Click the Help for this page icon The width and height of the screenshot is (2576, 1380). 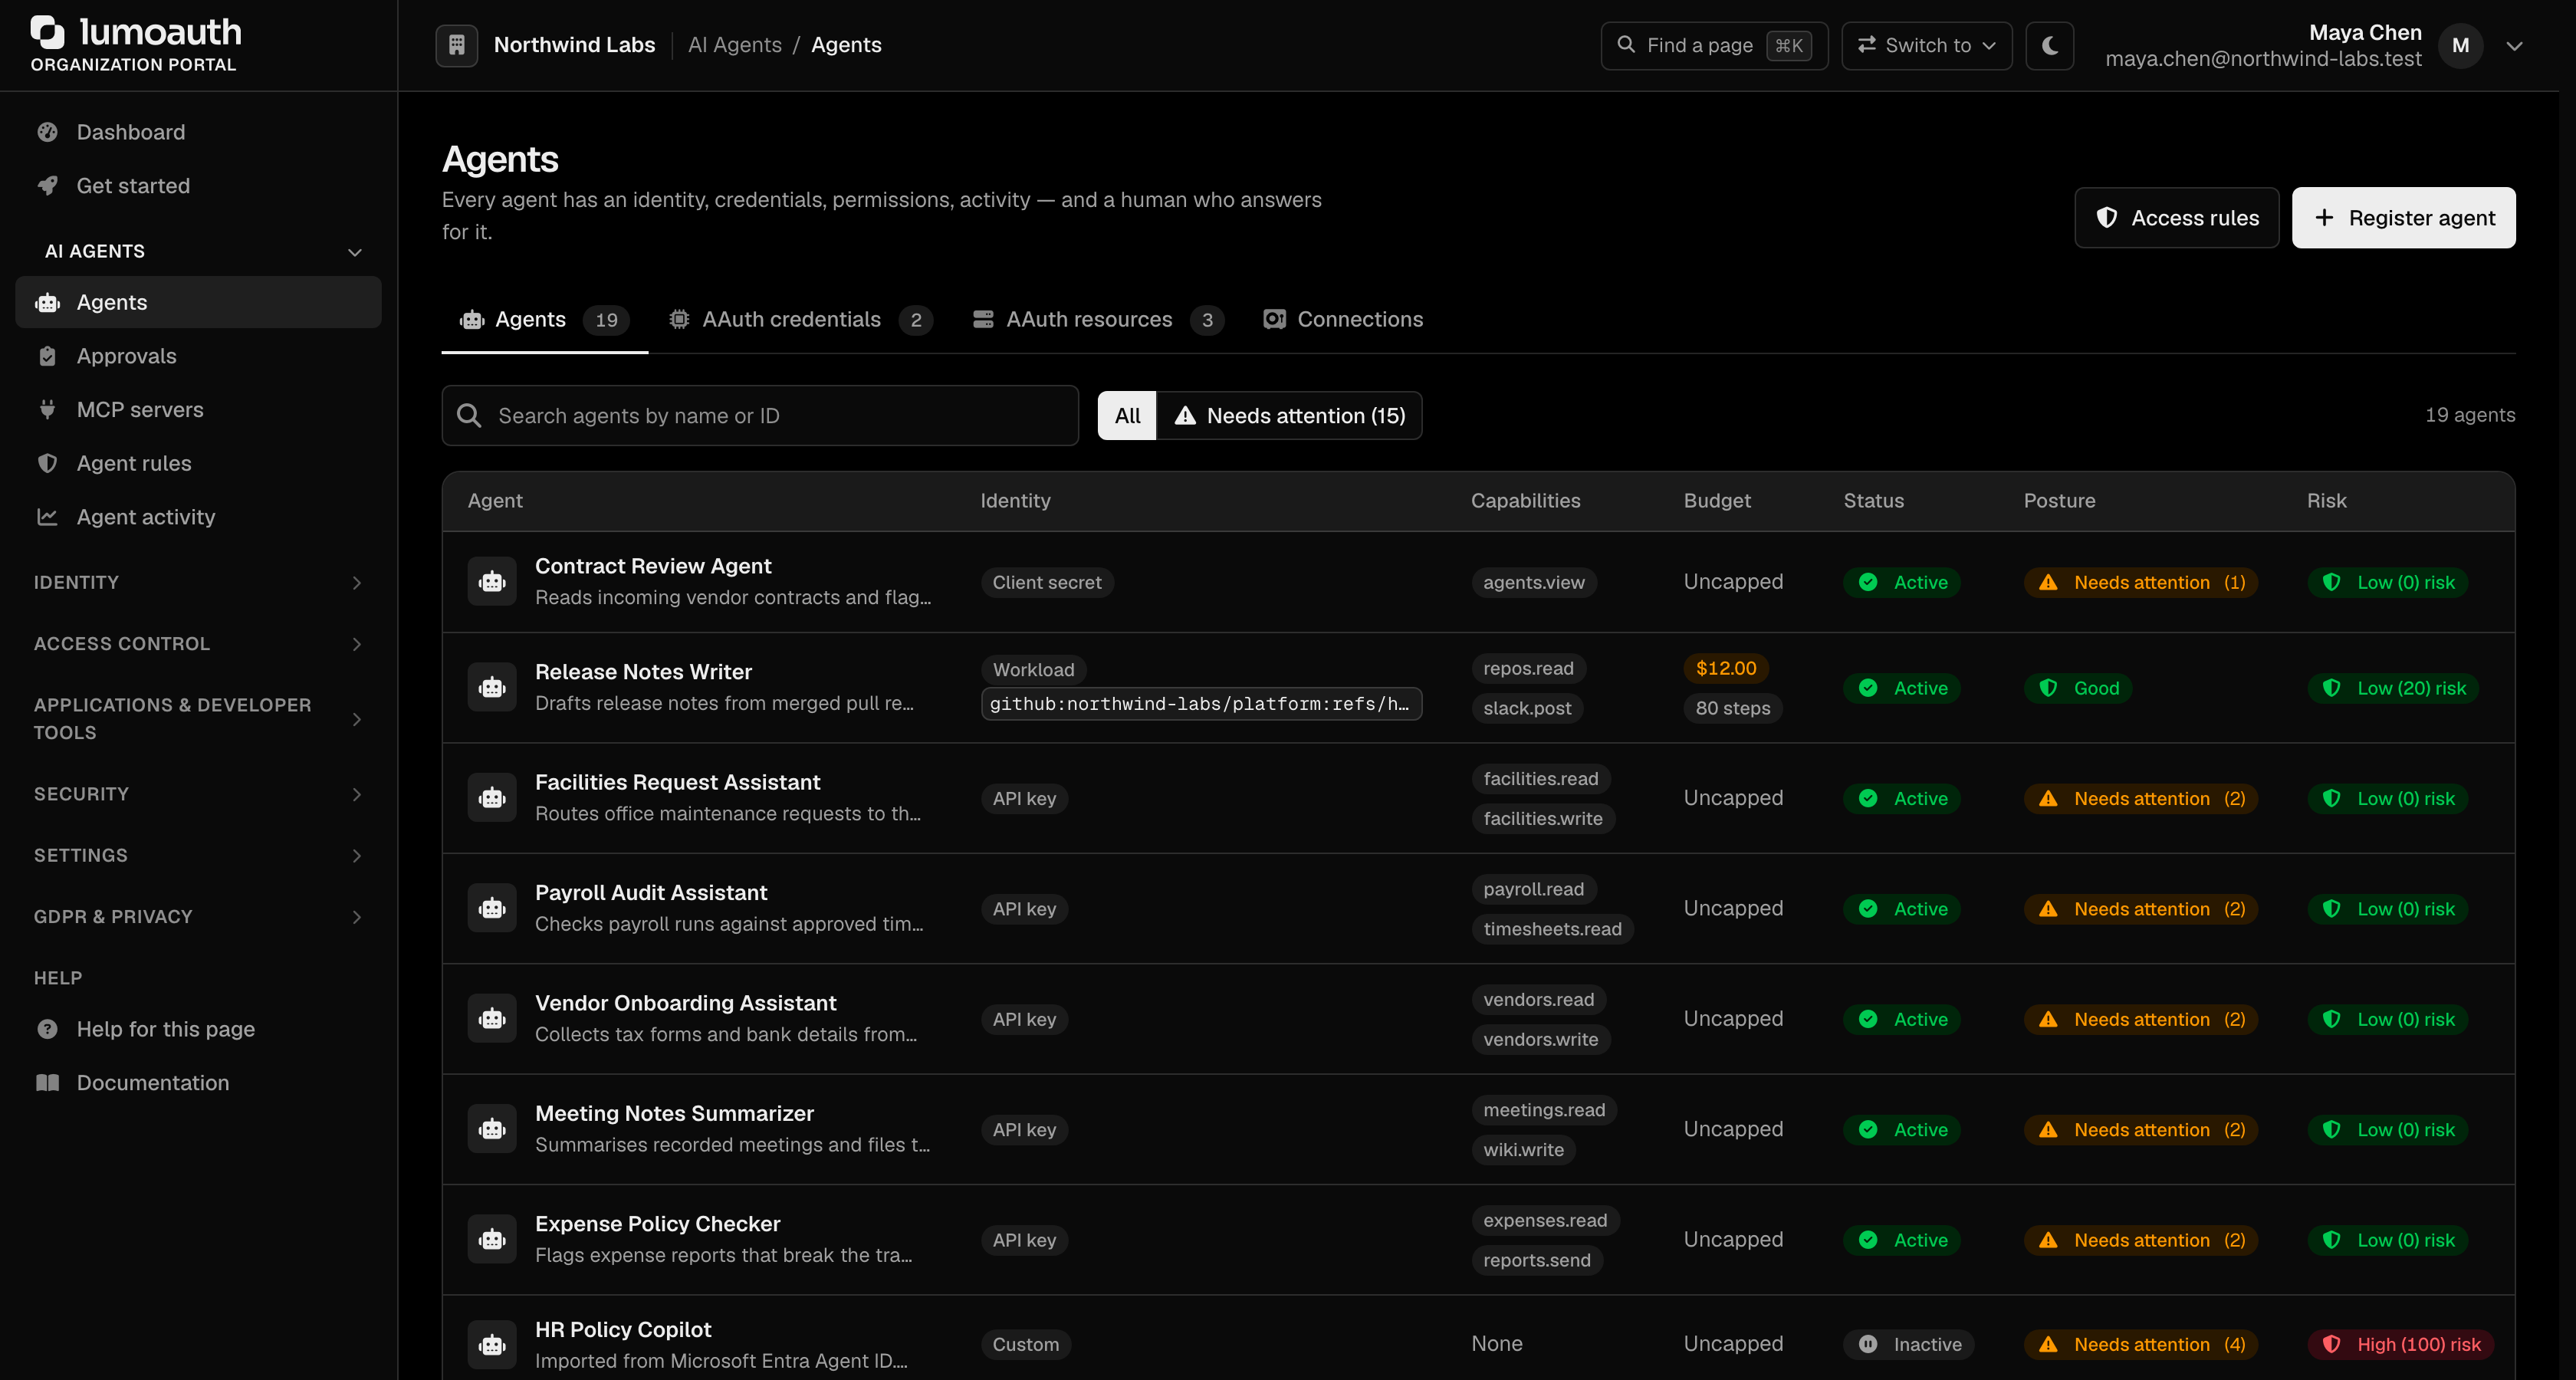coord(47,1029)
